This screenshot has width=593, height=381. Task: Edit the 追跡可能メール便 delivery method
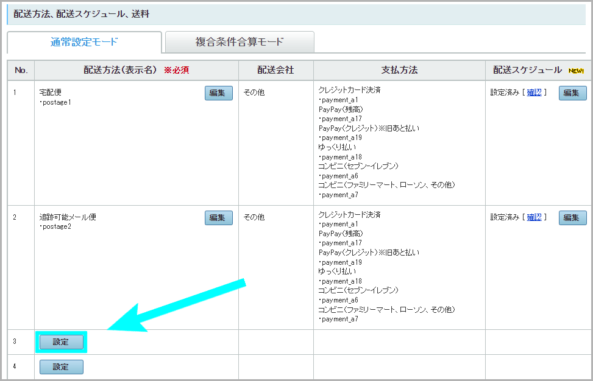coord(219,218)
